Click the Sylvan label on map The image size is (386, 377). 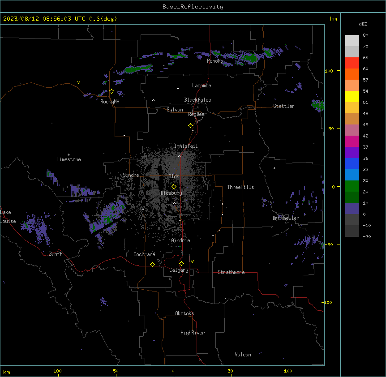[175, 110]
